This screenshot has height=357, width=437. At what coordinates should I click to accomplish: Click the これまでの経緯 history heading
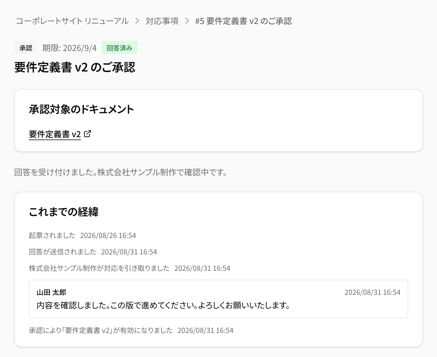(x=63, y=212)
